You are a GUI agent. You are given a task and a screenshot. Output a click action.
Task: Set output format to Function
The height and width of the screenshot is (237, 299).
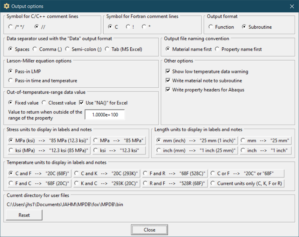click(x=211, y=27)
